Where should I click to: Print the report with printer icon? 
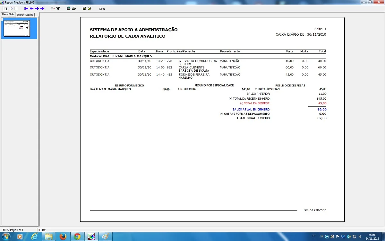coord(74,9)
